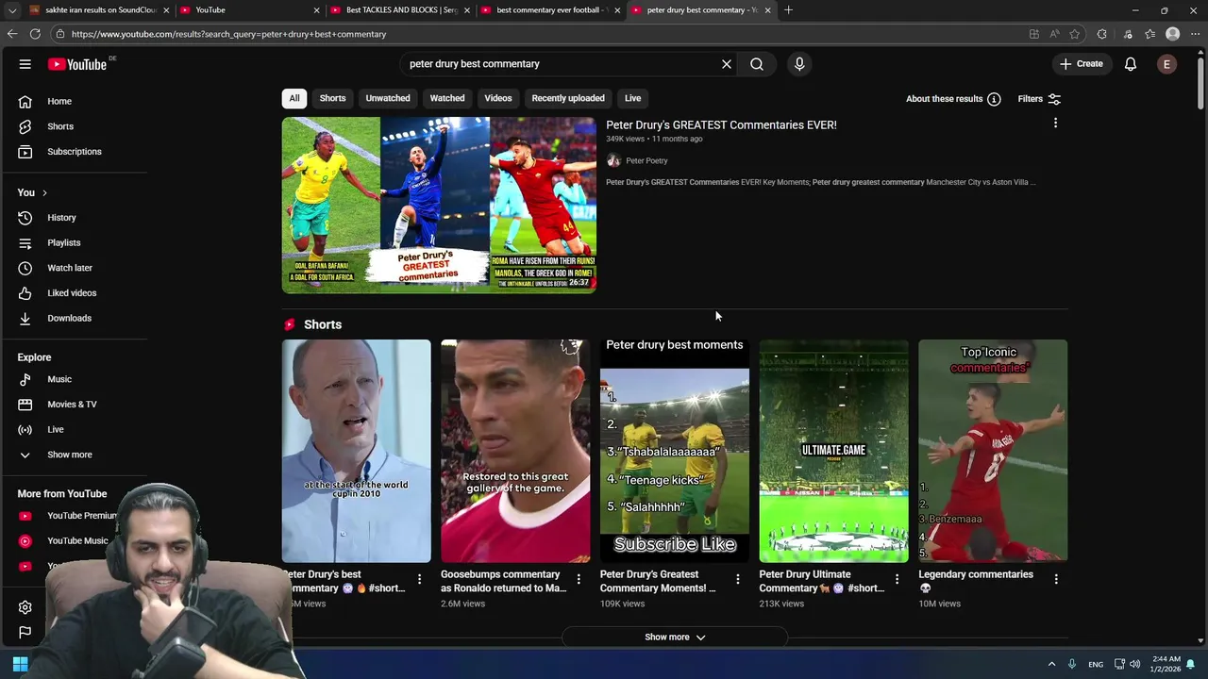Expand Show more shorts
Image resolution: width=1208 pixels, height=679 pixels.
[675, 638]
